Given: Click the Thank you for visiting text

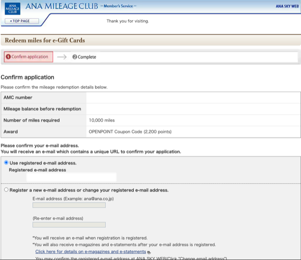Looking at the screenshot, I should (127, 21).
